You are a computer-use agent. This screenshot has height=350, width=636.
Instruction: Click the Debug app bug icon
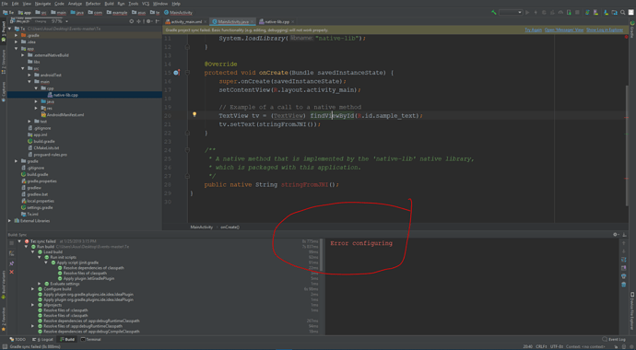(544, 13)
